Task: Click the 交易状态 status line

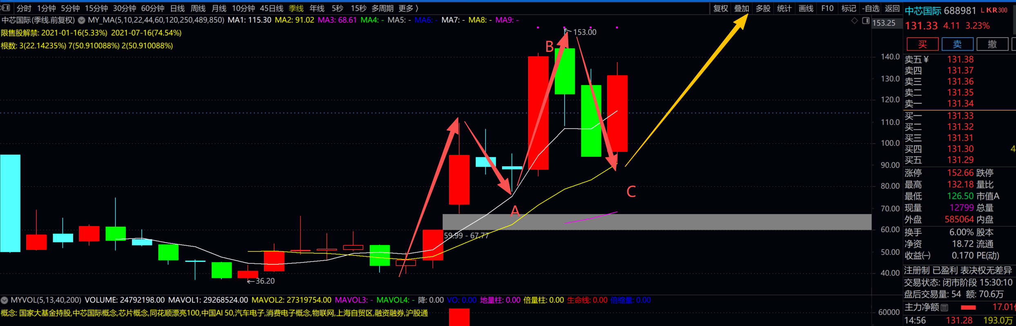Action: [x=958, y=283]
